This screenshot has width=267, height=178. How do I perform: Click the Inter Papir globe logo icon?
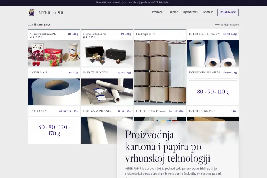pos(32,12)
